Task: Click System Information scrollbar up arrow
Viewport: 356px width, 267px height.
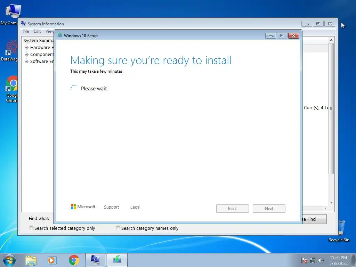Action: (331, 40)
